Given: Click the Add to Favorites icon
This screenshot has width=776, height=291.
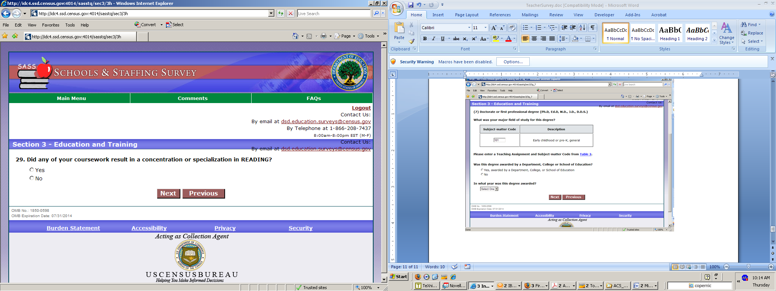Looking at the screenshot, I should coord(15,36).
